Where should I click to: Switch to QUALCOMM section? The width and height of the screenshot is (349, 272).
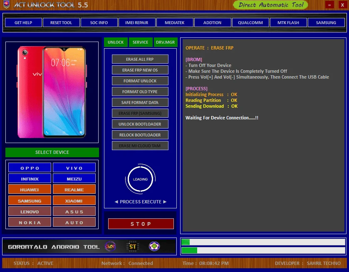(250, 22)
